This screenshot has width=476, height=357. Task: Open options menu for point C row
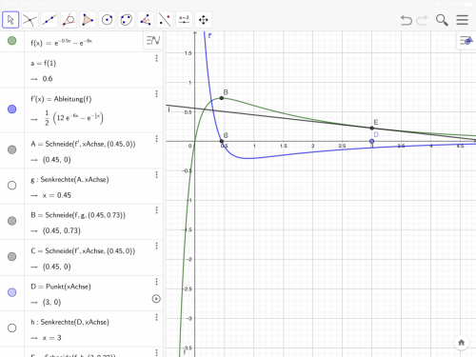(x=156, y=246)
